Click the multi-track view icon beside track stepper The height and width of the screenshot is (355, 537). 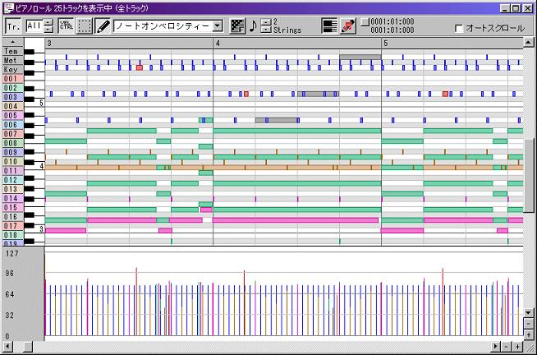tap(65, 26)
